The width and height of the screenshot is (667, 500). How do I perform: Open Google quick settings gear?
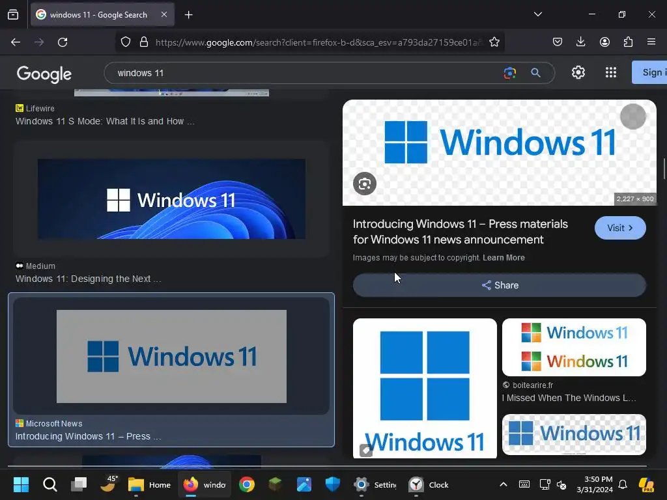click(x=578, y=73)
